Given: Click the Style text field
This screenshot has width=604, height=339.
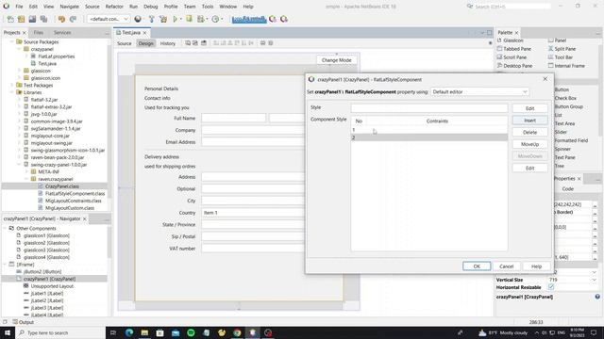Looking at the screenshot, I should tap(429, 108).
